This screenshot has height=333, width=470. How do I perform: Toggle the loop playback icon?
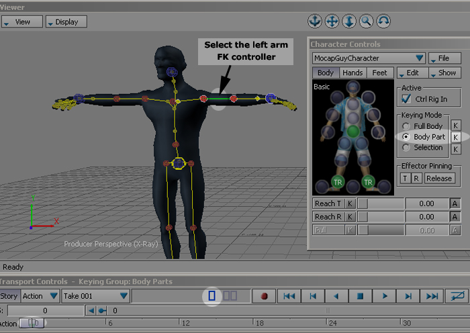(x=459, y=295)
